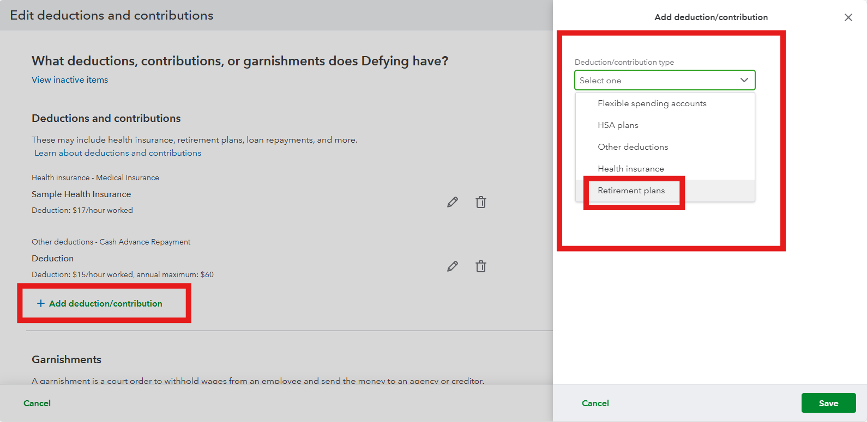
Task: Click the dropdown chevron arrow in type field
Action: click(x=744, y=80)
